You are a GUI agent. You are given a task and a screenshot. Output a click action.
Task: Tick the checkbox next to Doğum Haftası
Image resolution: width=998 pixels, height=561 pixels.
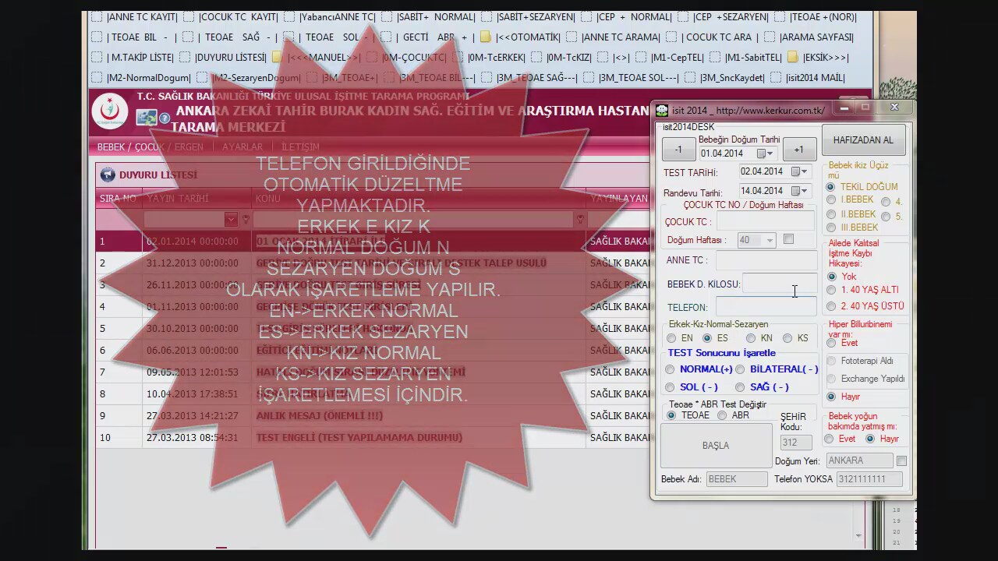(x=788, y=239)
